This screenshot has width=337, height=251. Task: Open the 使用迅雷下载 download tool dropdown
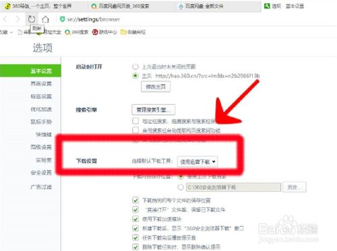click(x=197, y=162)
